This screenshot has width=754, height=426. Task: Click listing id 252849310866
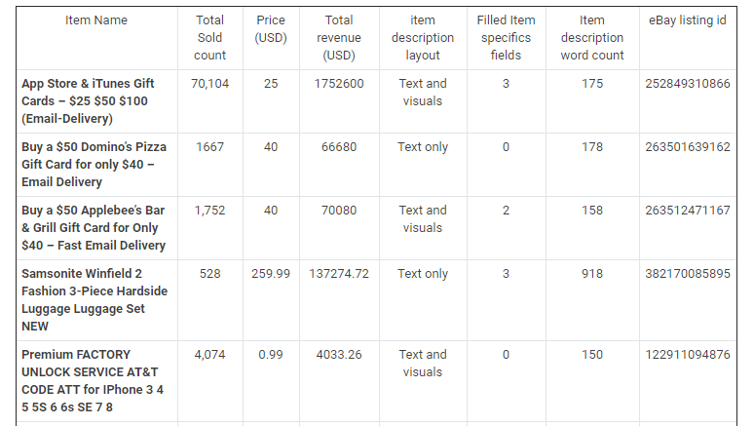pos(688,84)
